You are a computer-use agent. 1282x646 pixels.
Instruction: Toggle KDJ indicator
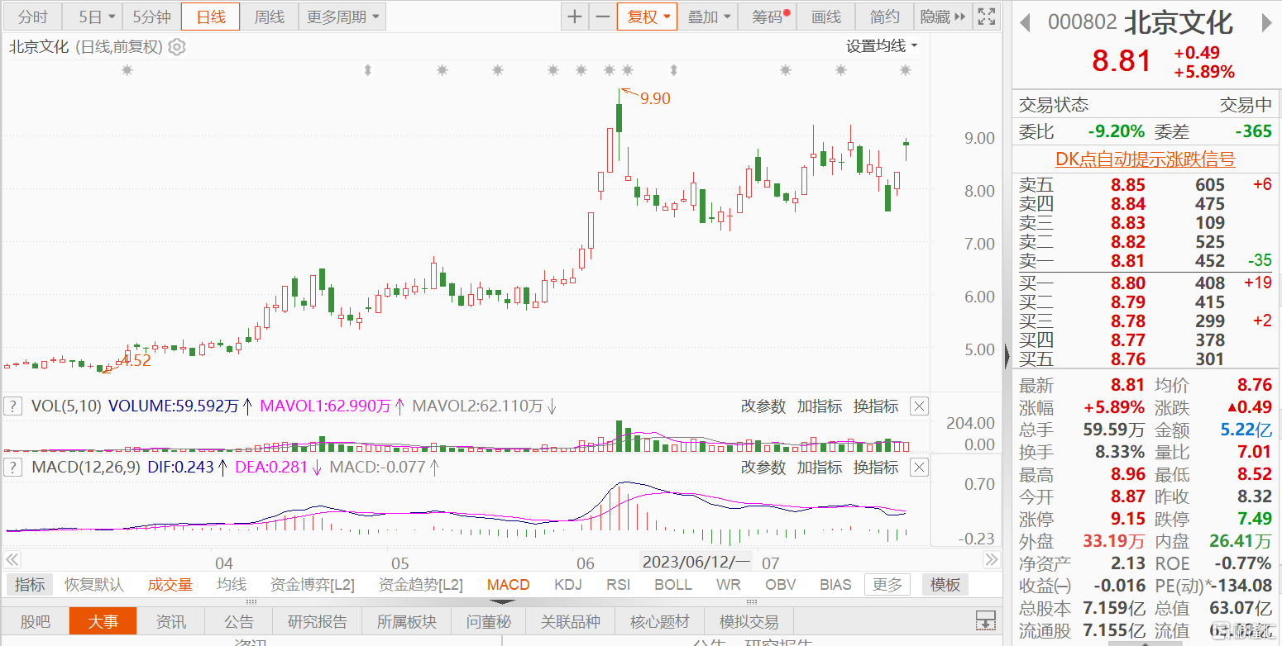pyautogui.click(x=568, y=585)
